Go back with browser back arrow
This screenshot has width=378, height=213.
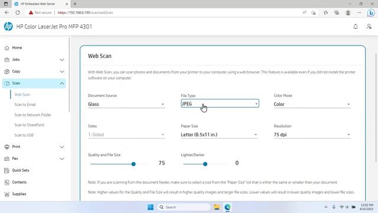6,12
